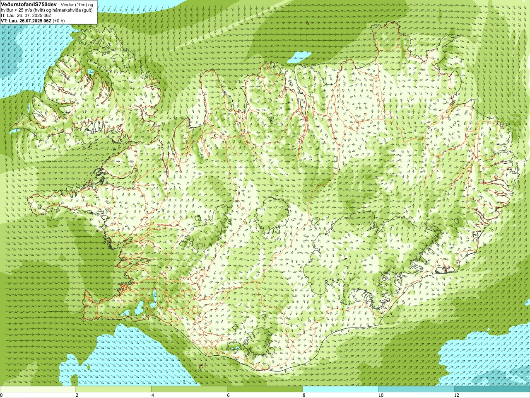Click the 'Veðurstofan/IS750dev' title text

point(29,4)
